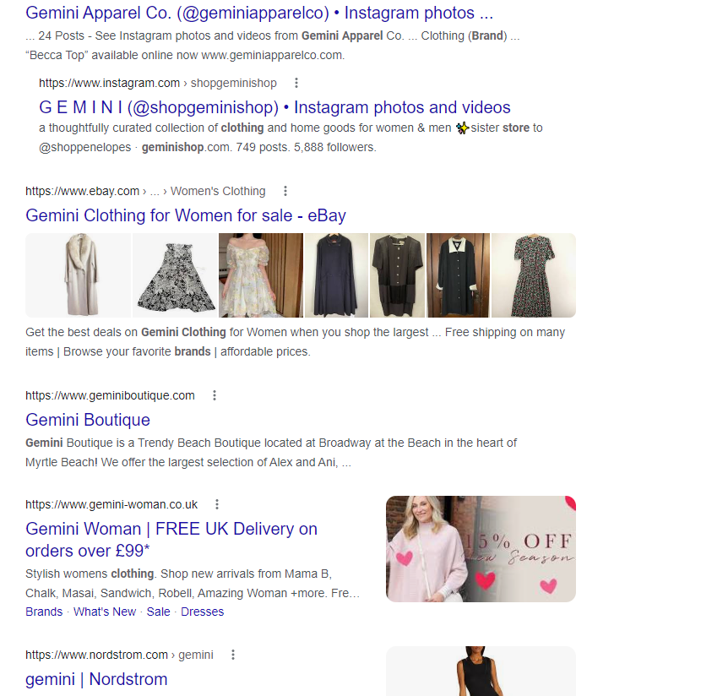Click three-dot options beside nordstrom.com gemini URL
701x696 pixels.
point(233,655)
